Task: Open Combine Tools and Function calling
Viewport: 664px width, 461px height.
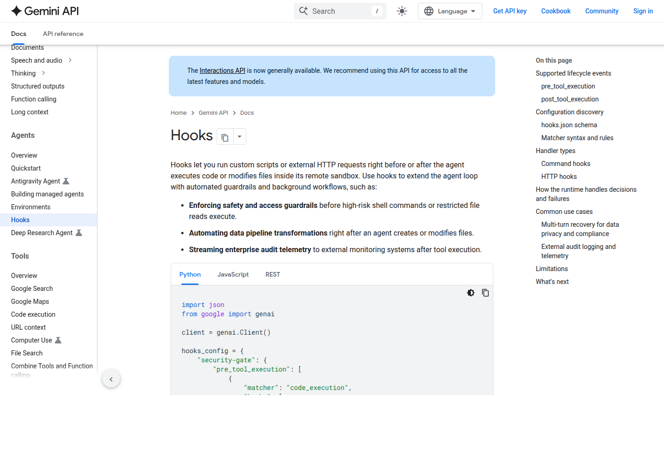Action: (x=52, y=370)
